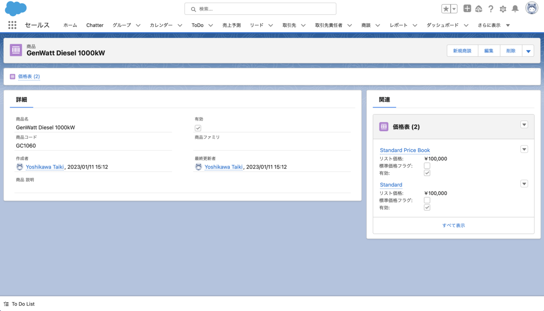
Task: Expand the レポート tab dropdown chevron
Action: pyautogui.click(x=415, y=25)
